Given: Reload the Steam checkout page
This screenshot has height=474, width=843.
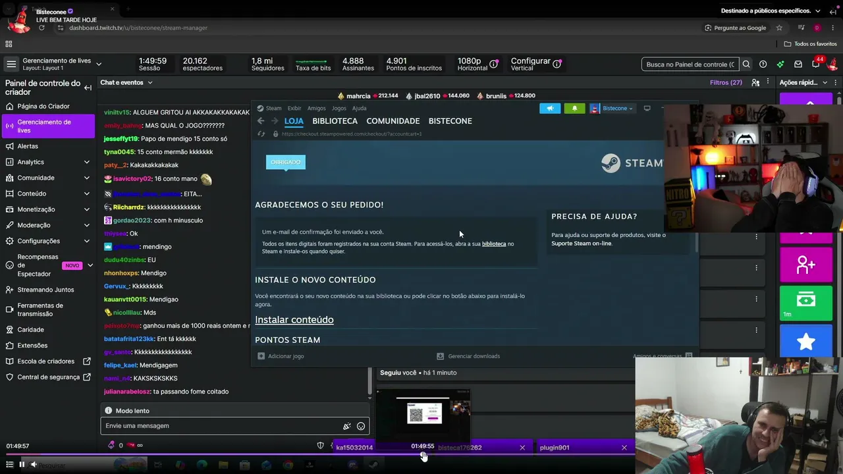Looking at the screenshot, I should (261, 134).
